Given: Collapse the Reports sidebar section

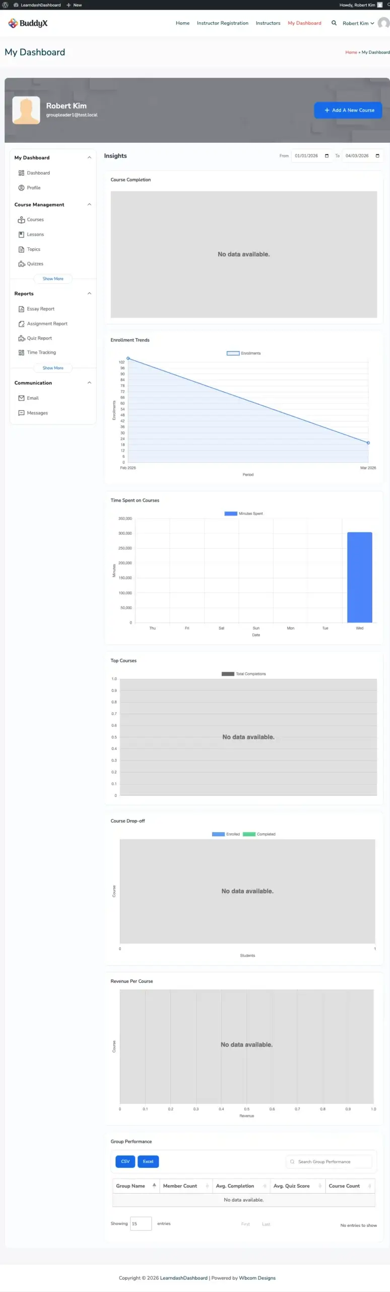Looking at the screenshot, I should 89,293.
